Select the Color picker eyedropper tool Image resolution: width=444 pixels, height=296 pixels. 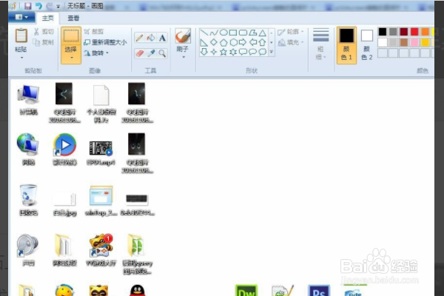[151, 53]
